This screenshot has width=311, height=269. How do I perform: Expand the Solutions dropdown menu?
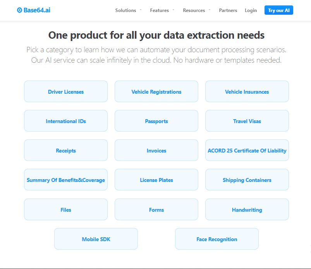pos(128,10)
